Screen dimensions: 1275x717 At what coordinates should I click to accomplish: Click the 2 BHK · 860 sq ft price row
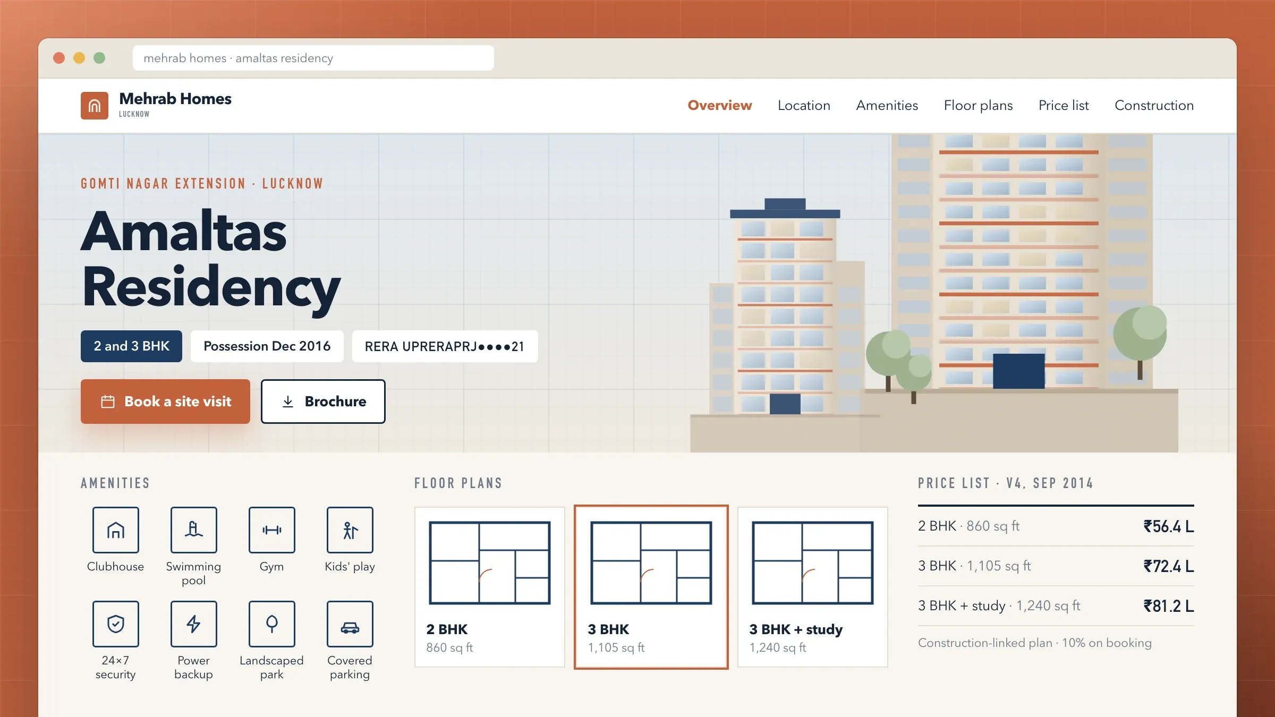(1056, 526)
